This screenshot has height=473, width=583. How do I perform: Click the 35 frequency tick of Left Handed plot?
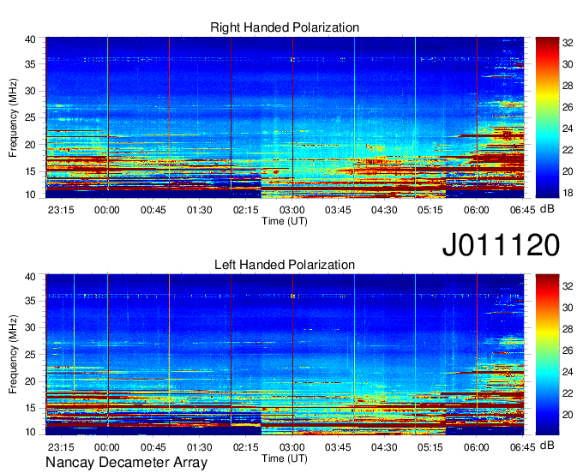30,301
